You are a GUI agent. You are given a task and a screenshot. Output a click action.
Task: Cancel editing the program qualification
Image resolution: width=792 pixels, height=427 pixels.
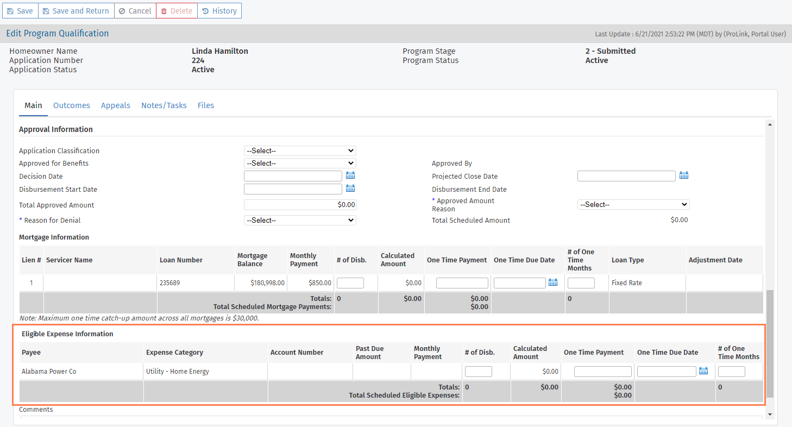click(x=135, y=11)
